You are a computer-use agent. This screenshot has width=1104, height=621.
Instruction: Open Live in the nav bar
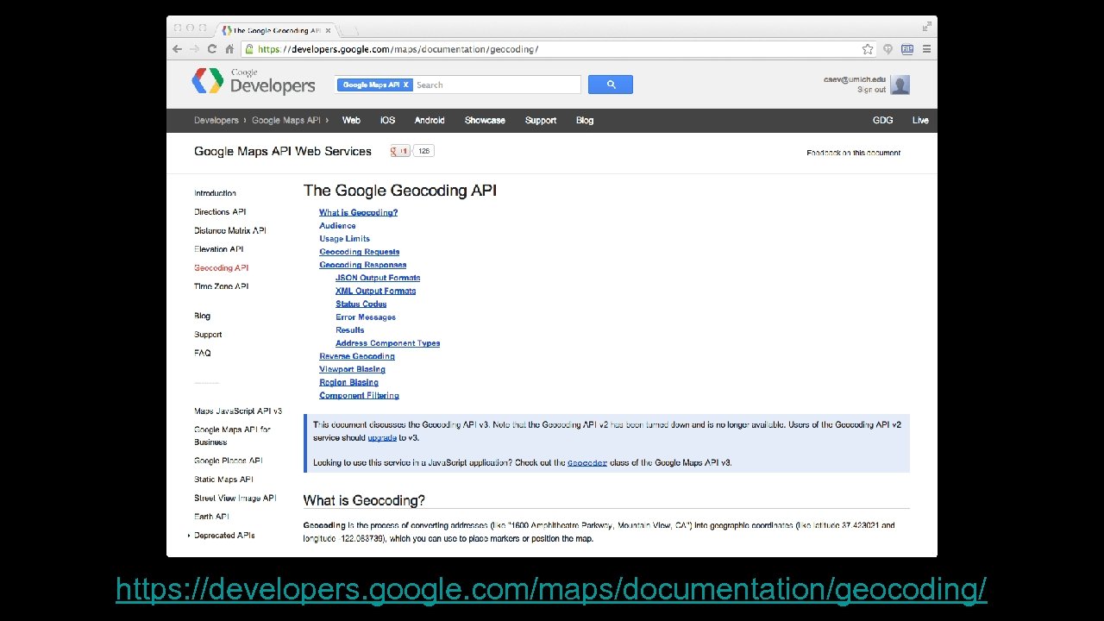pos(920,121)
